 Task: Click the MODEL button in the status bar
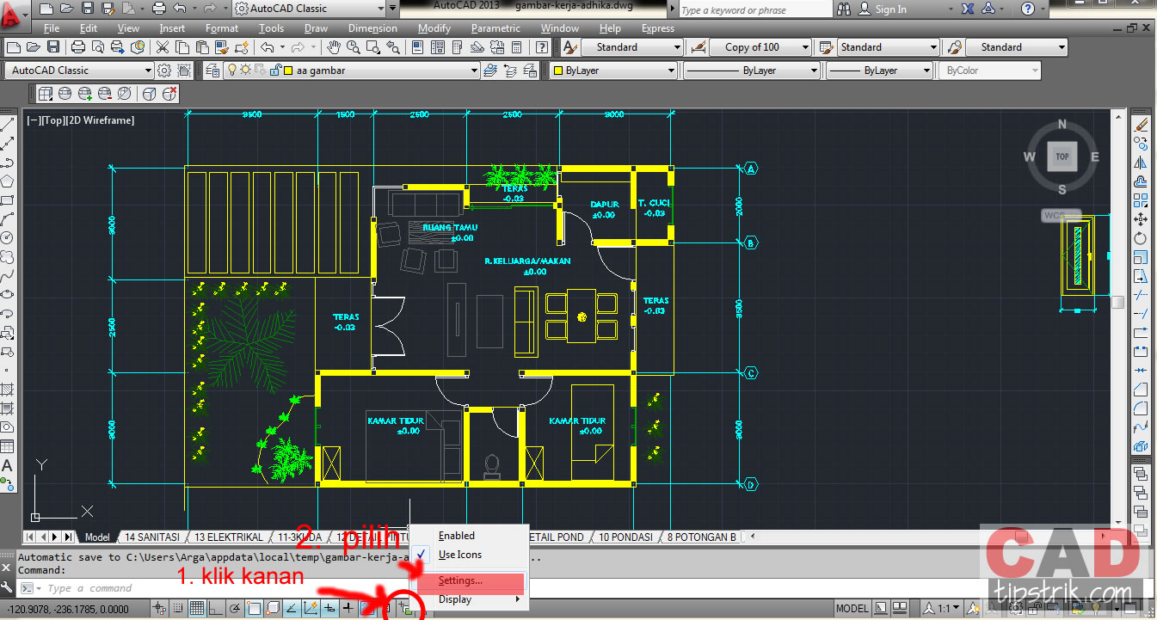(x=851, y=607)
